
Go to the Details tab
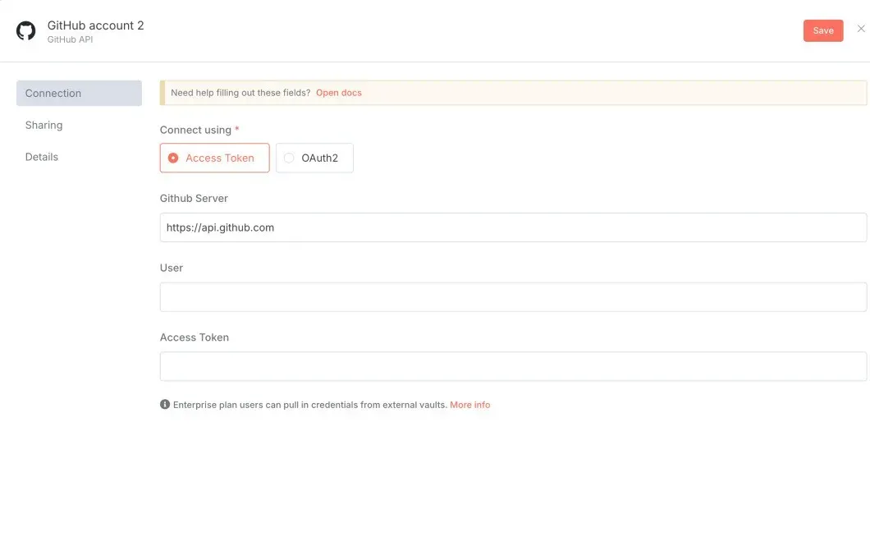[x=42, y=157]
